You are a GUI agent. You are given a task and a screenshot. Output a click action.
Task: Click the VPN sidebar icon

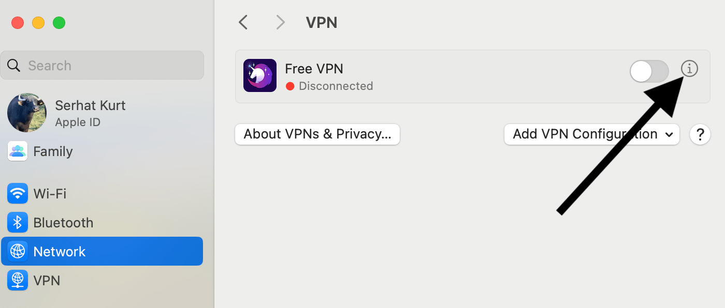click(x=18, y=281)
